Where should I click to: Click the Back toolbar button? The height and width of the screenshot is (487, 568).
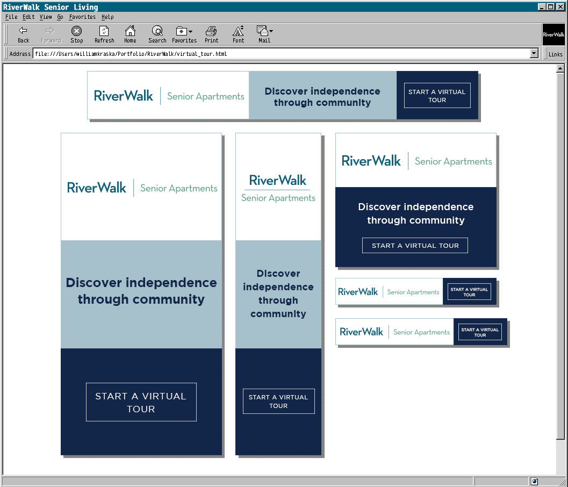23,35
